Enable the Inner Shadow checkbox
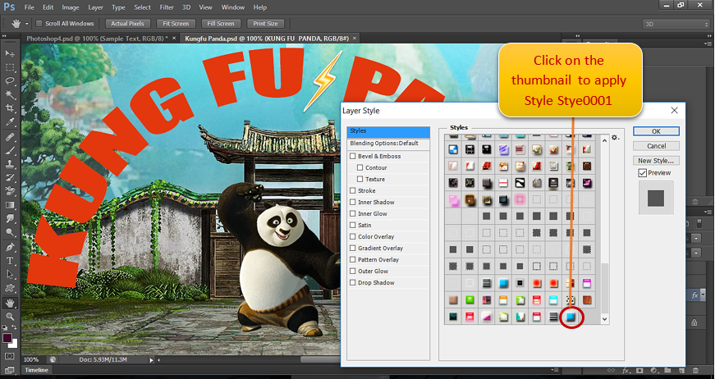Screen dimensions: 715x379 pyautogui.click(x=352, y=202)
